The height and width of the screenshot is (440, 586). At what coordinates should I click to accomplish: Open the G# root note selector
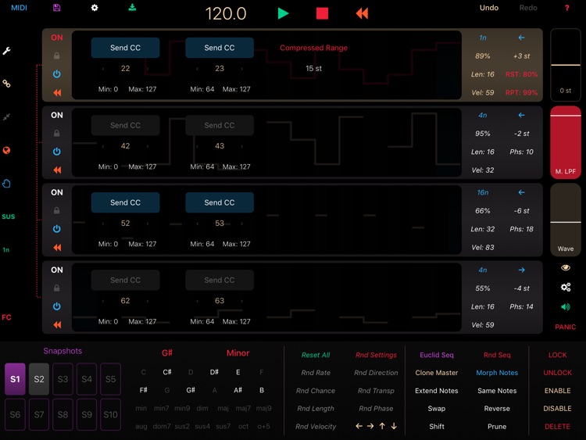167,353
